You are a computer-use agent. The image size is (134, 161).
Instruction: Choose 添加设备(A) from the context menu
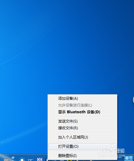click(x=83, y=99)
